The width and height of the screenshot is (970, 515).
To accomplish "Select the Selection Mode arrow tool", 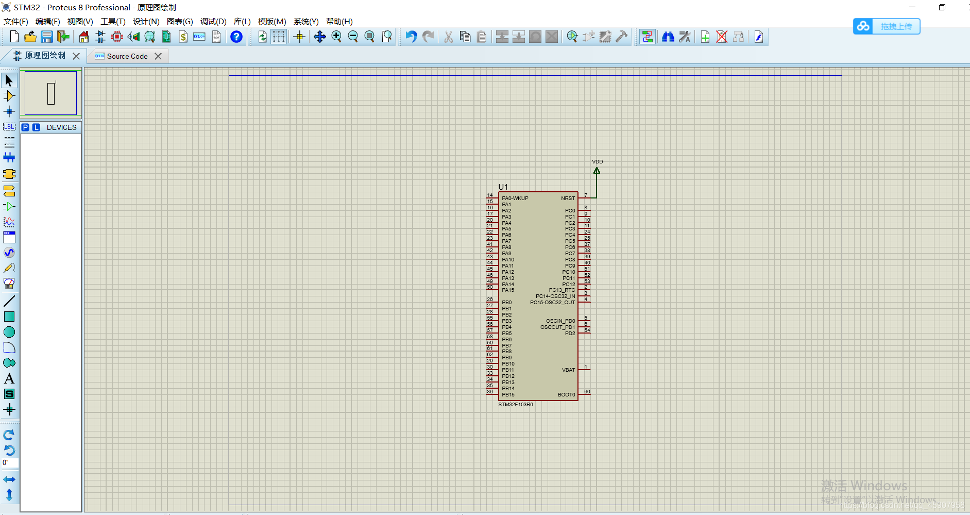I will tap(9, 80).
